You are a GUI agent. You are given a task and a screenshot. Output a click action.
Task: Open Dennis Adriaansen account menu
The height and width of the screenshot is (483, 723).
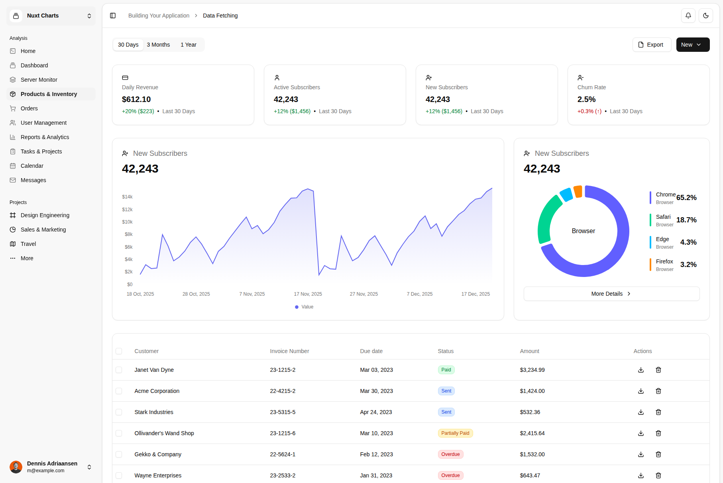click(x=51, y=467)
